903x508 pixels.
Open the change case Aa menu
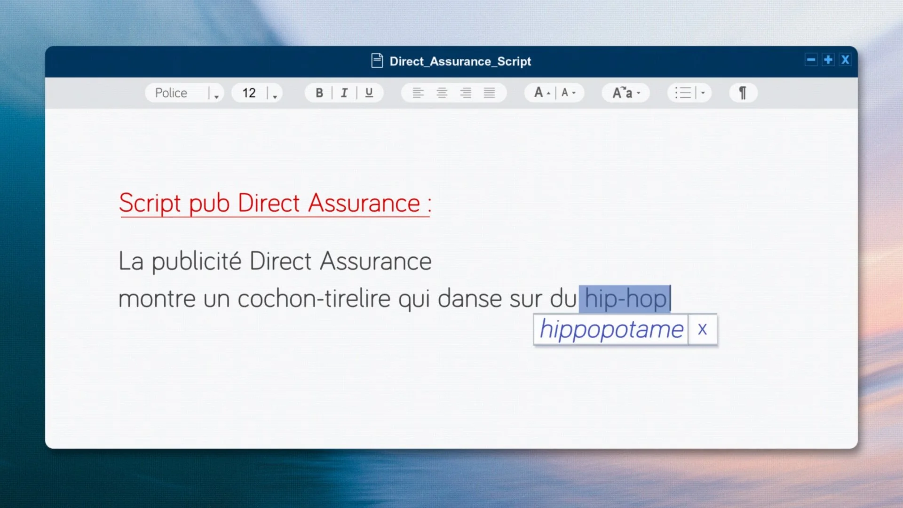pyautogui.click(x=626, y=93)
